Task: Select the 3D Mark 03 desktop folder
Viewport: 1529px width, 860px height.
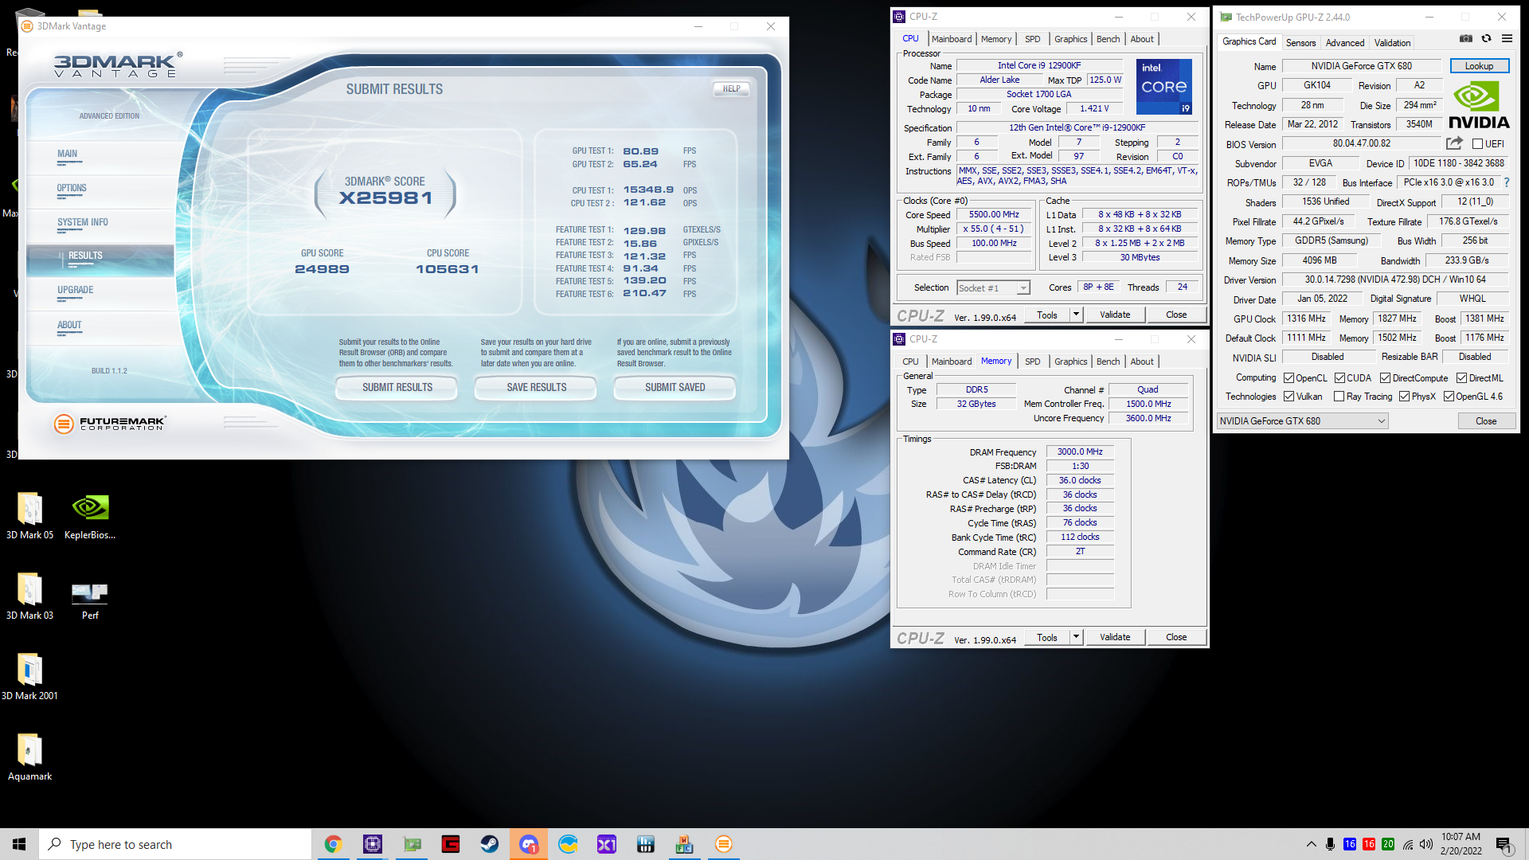Action: coord(29,596)
